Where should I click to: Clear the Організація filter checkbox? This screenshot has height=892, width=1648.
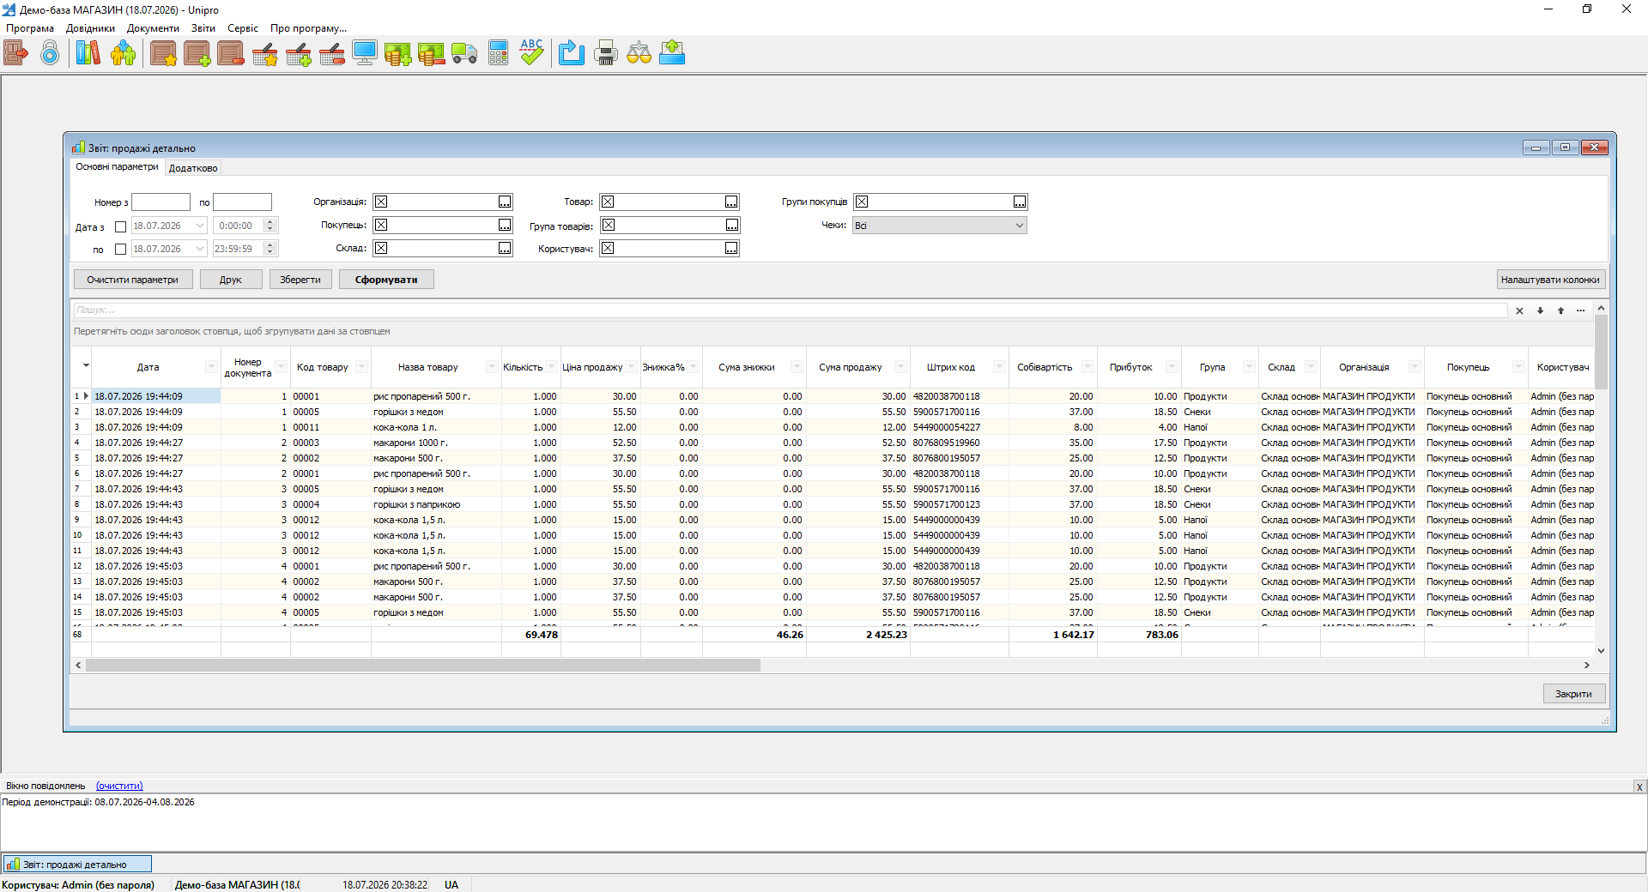pyautogui.click(x=381, y=202)
